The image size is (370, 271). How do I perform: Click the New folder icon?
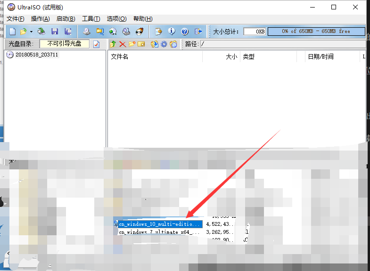pyautogui.click(x=132, y=44)
